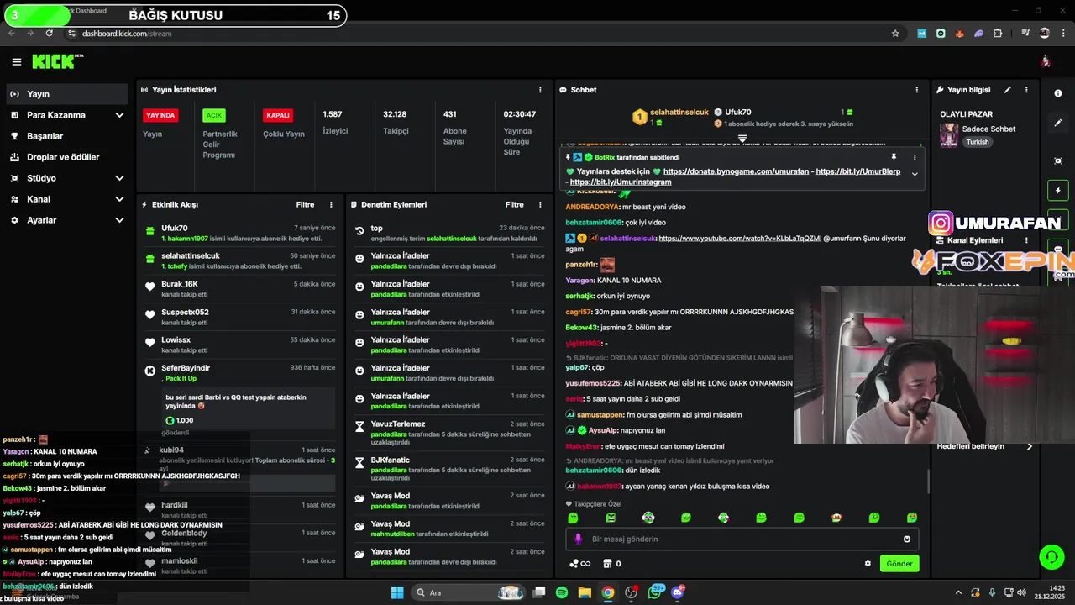The height and width of the screenshot is (605, 1075).
Task: Click the browser address bar
Action: [x=475, y=34]
